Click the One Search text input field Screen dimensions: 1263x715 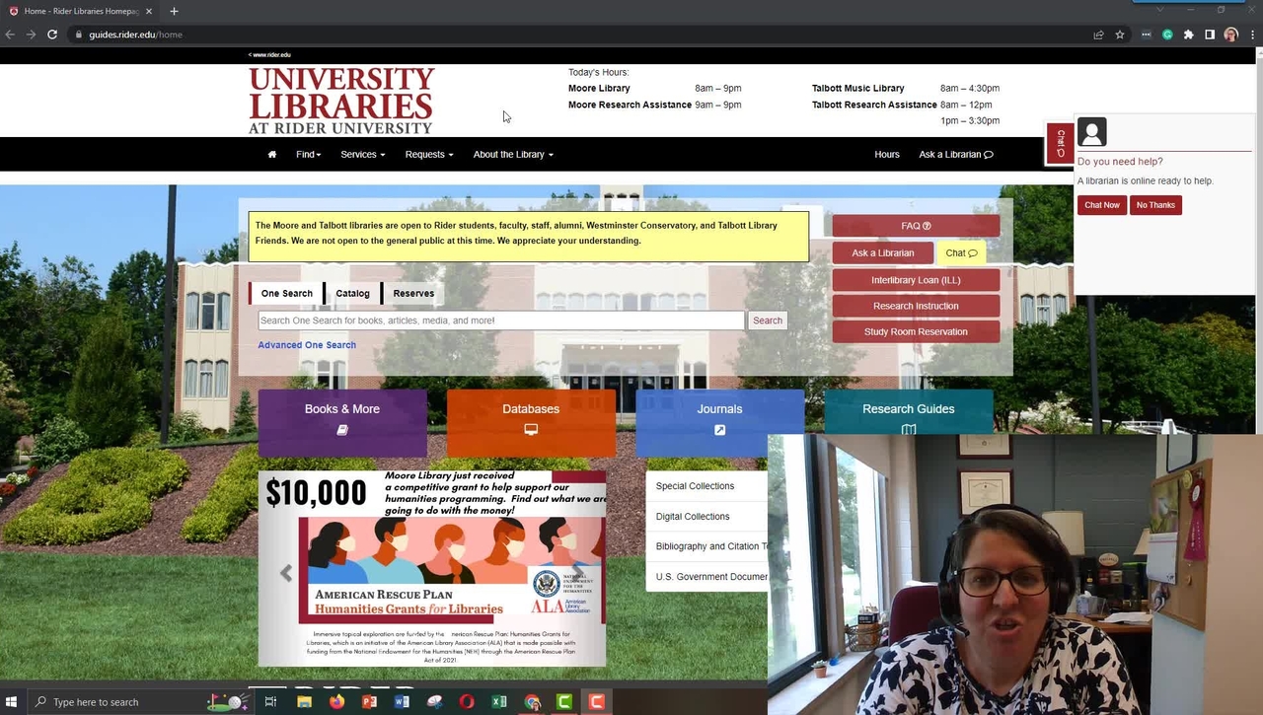[x=500, y=321]
